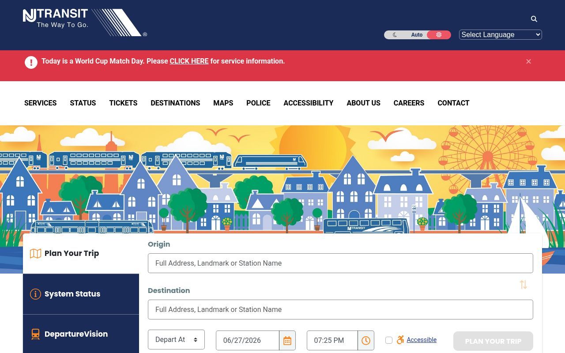The width and height of the screenshot is (565, 353).
Task: Focus the Origin address field
Action: pos(340,263)
